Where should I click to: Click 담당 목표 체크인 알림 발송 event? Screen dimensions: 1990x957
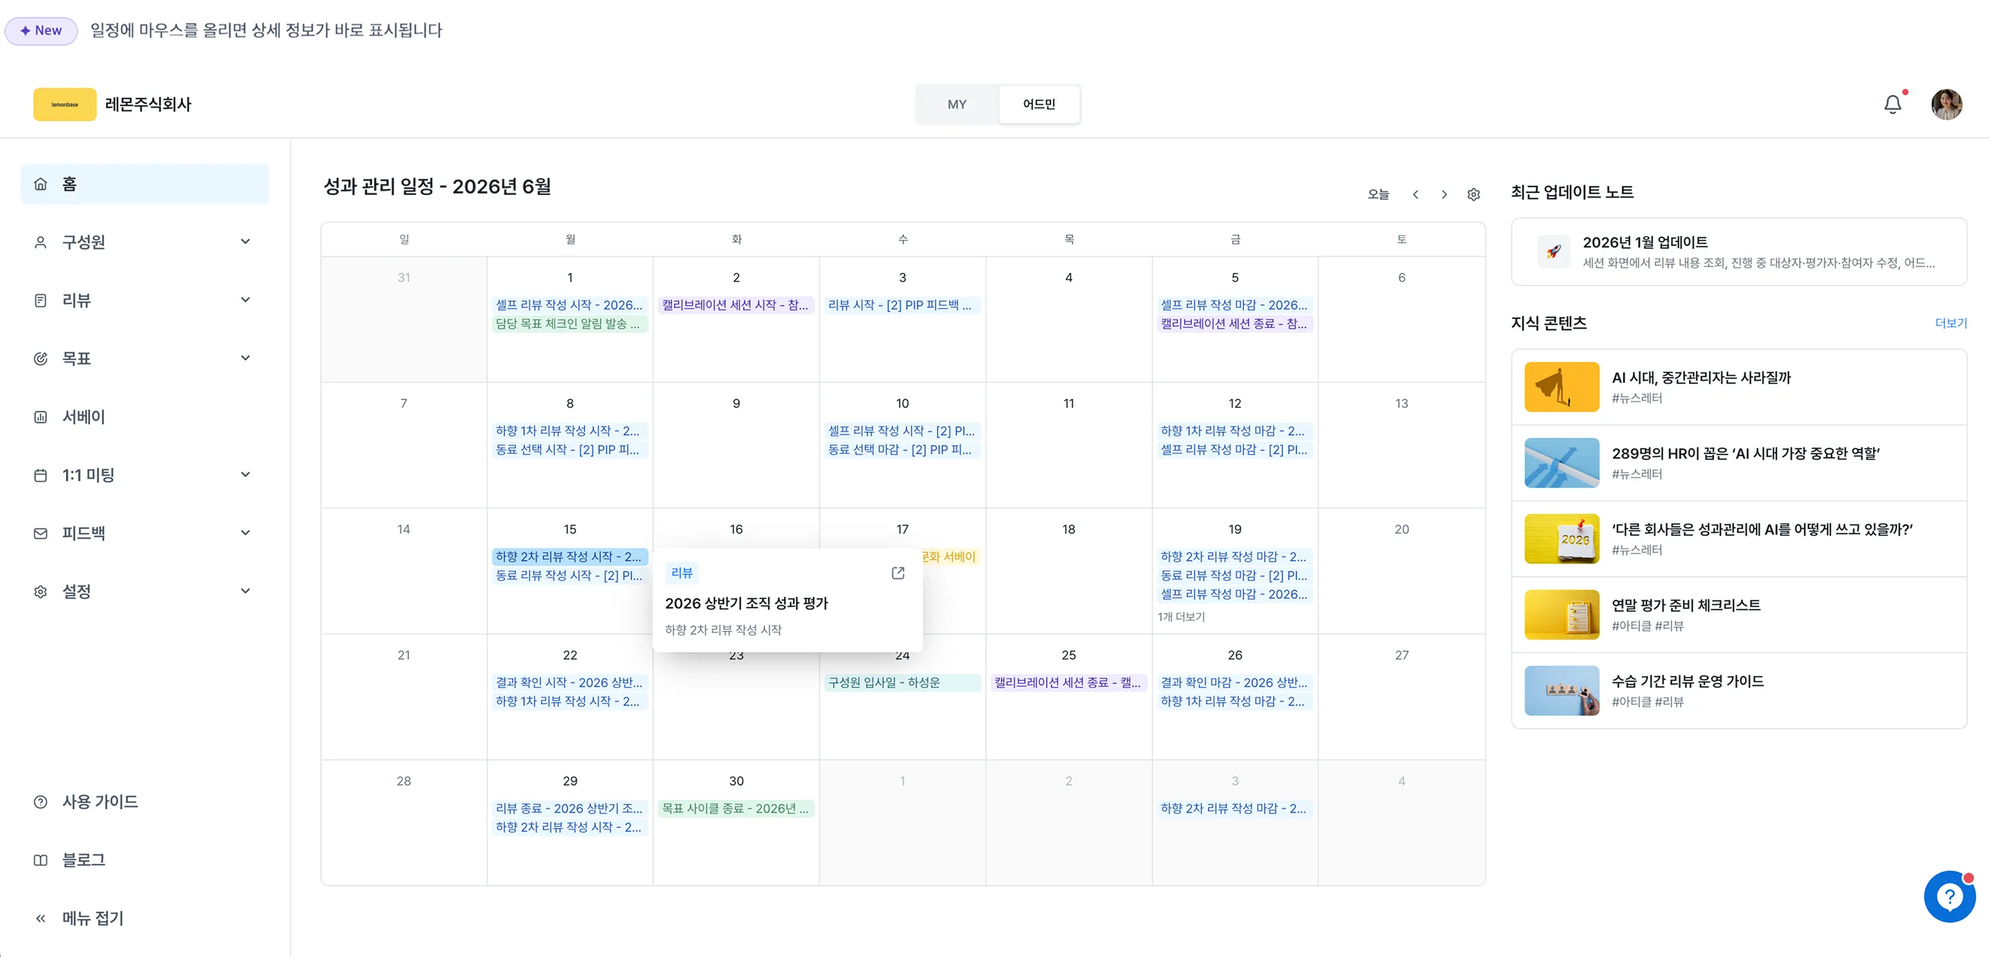pos(569,324)
